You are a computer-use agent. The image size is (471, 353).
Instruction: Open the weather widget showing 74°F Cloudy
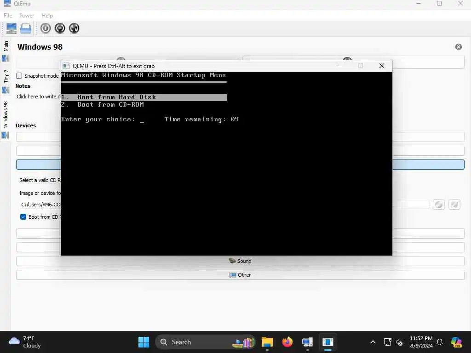pyautogui.click(x=25, y=342)
